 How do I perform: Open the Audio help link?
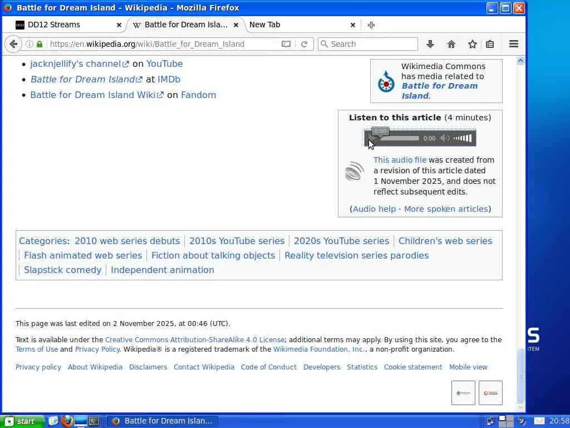point(374,209)
